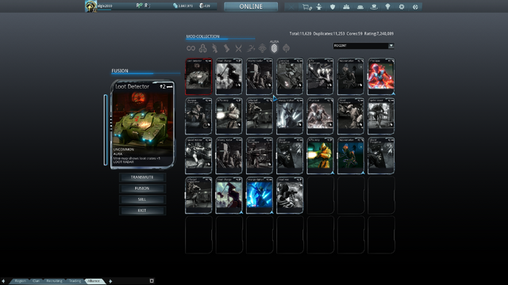Viewport: 508px width, 285px height.
Task: Click the left arrow beside chat tabs
Action: [x=3, y=281]
